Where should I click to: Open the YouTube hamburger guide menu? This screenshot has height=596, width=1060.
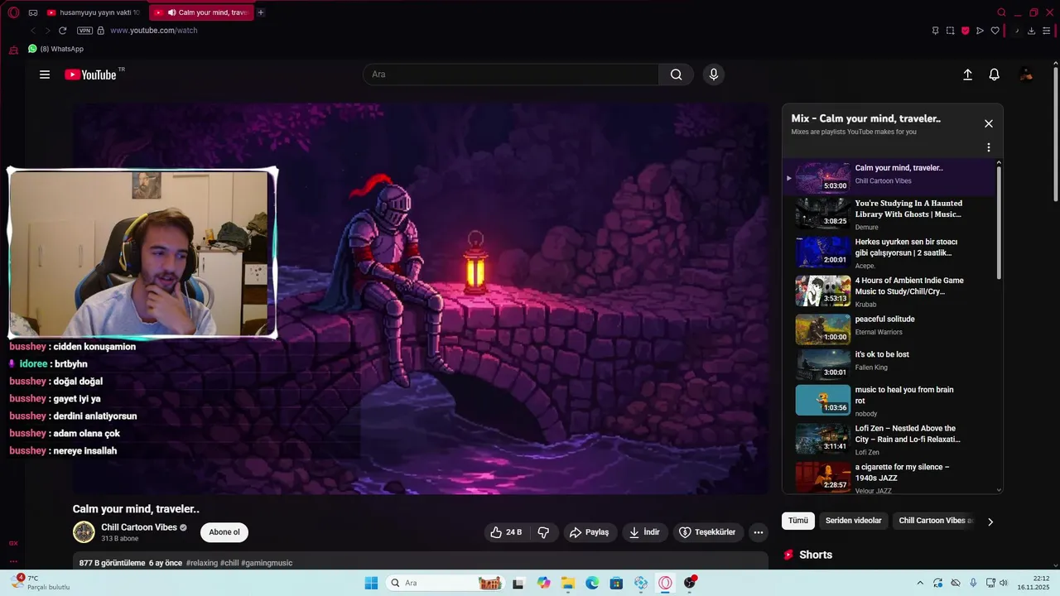pos(45,74)
